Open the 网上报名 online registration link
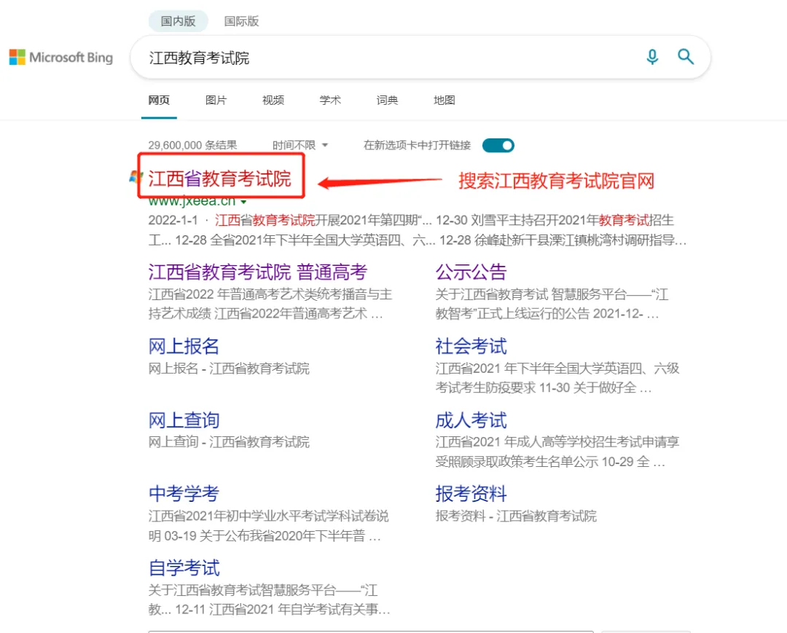The height and width of the screenshot is (633, 787). click(184, 346)
